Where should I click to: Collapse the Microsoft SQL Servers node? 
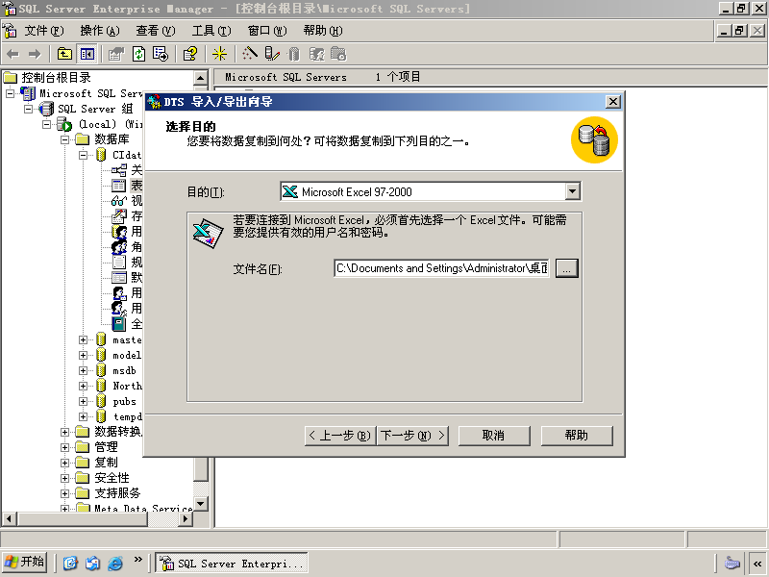(x=11, y=93)
